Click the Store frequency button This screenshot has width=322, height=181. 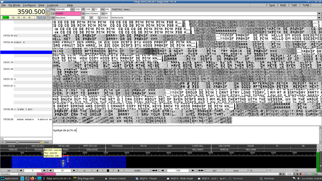coord(236,170)
